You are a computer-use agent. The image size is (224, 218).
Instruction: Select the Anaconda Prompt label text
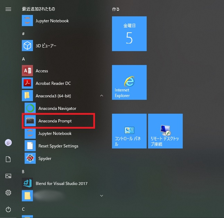click(x=55, y=121)
